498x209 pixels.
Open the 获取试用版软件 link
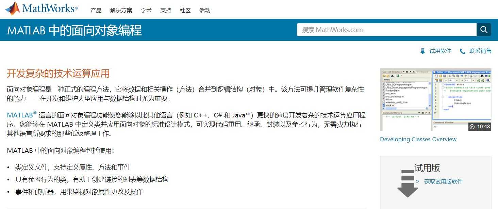tap(443, 181)
